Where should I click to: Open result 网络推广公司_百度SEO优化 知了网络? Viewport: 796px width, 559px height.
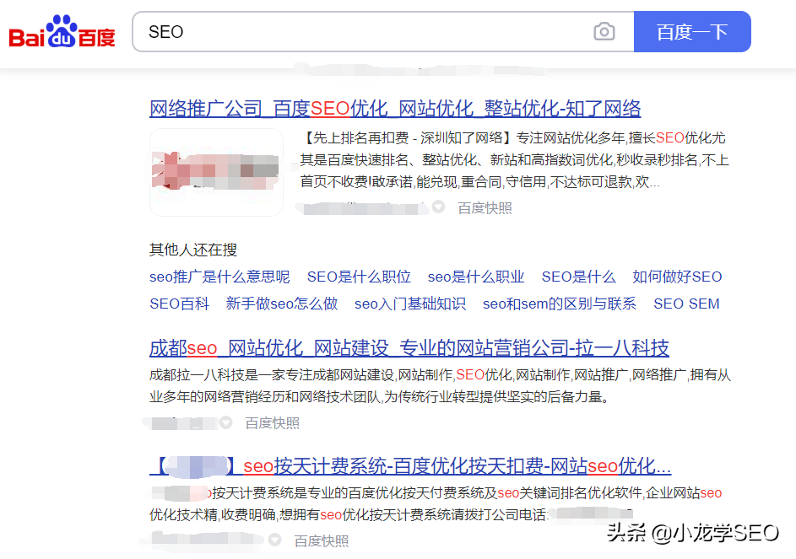click(395, 109)
